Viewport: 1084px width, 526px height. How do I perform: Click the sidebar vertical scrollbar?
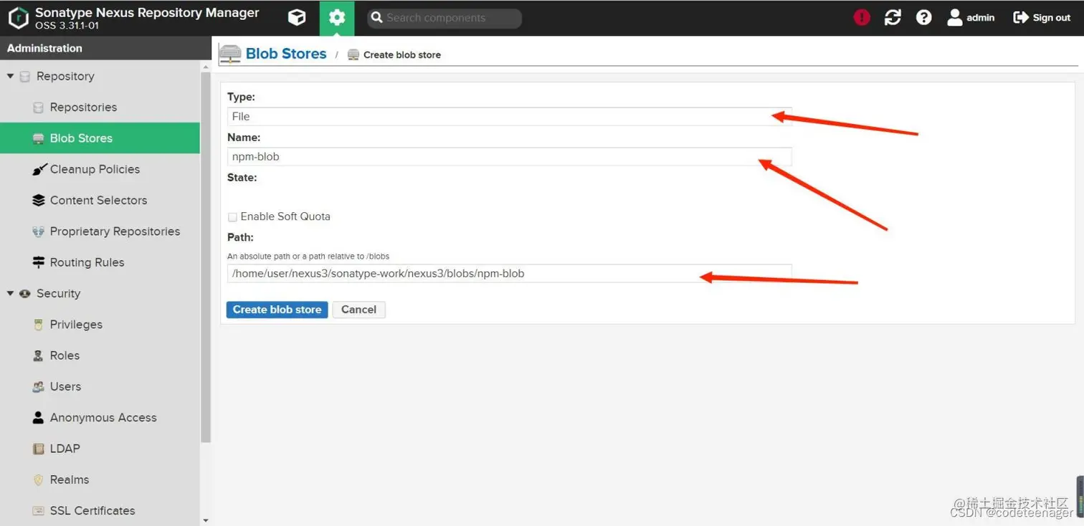(206, 258)
